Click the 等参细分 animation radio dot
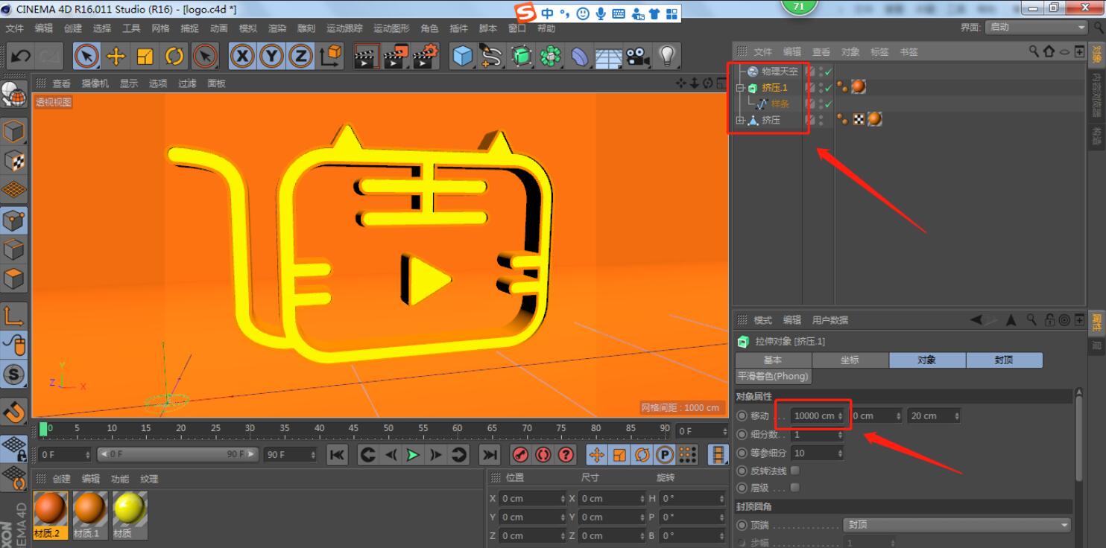This screenshot has height=548, width=1106. point(742,453)
